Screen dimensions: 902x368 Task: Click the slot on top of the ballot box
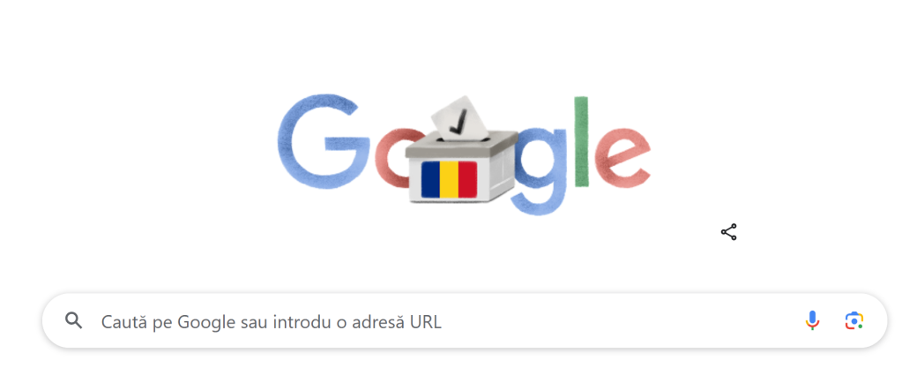point(464,139)
